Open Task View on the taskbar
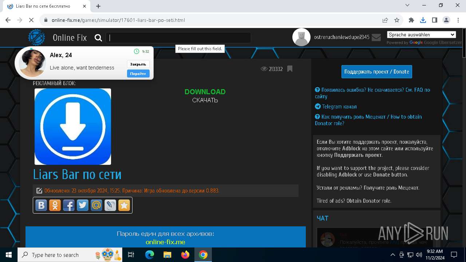This screenshot has width=466, height=262. 131,255
